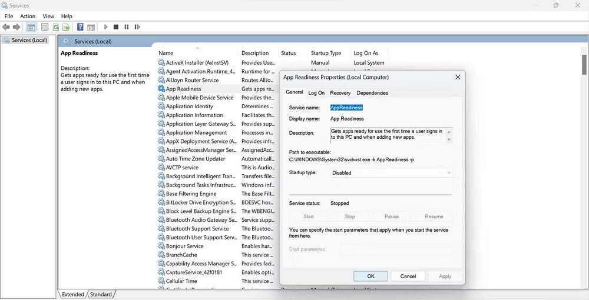The width and height of the screenshot is (589, 300).
Task: Click the Forward arrow in the toolbar
Action: tap(16, 27)
